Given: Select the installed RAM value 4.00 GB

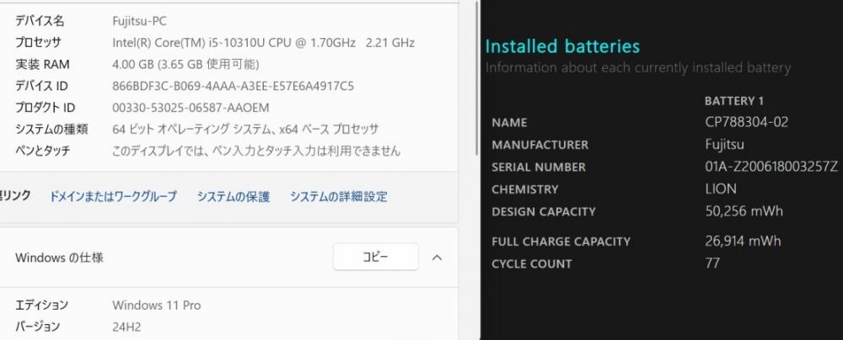Looking at the screenshot, I should point(185,65).
